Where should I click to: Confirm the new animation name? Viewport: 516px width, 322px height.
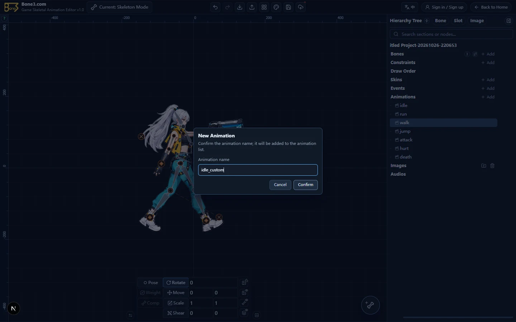click(x=306, y=185)
